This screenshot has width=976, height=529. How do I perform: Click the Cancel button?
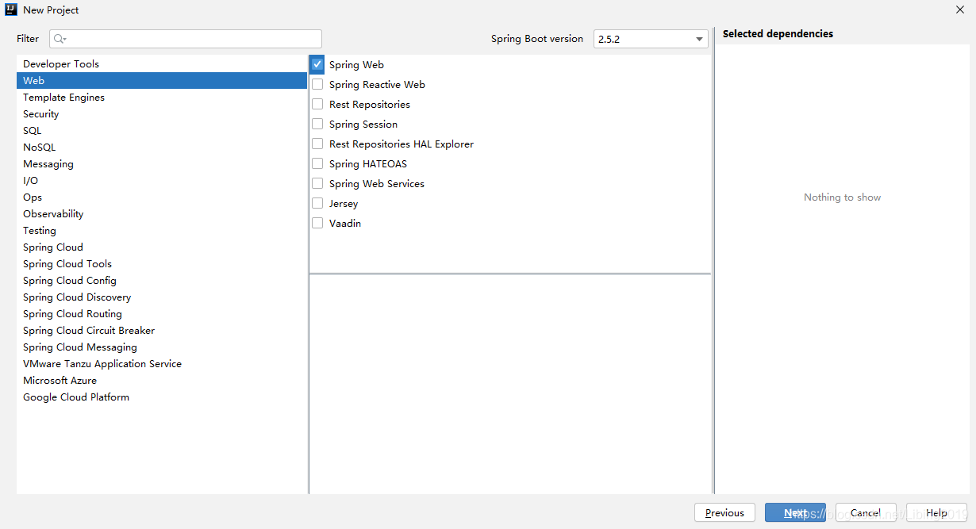[x=866, y=512]
